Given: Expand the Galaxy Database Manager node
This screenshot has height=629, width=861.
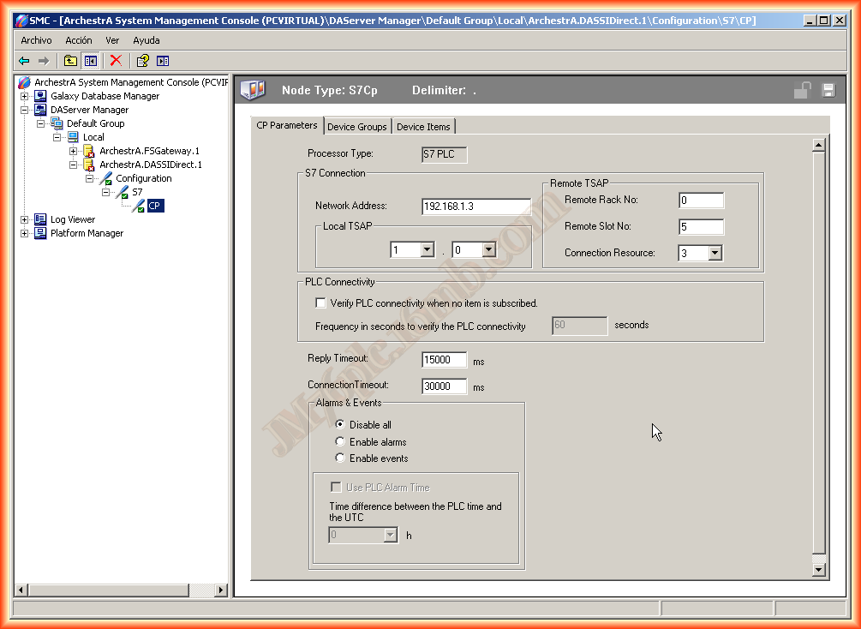Looking at the screenshot, I should (x=25, y=96).
